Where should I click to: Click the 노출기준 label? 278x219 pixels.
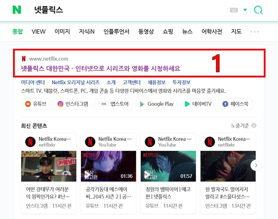click(240, 126)
